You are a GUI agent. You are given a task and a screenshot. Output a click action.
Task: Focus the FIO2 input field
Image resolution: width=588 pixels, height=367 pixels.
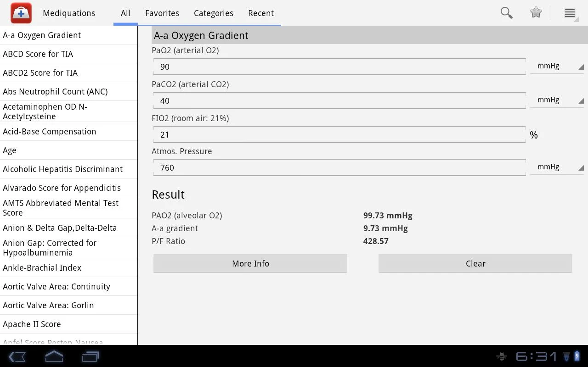[339, 134]
